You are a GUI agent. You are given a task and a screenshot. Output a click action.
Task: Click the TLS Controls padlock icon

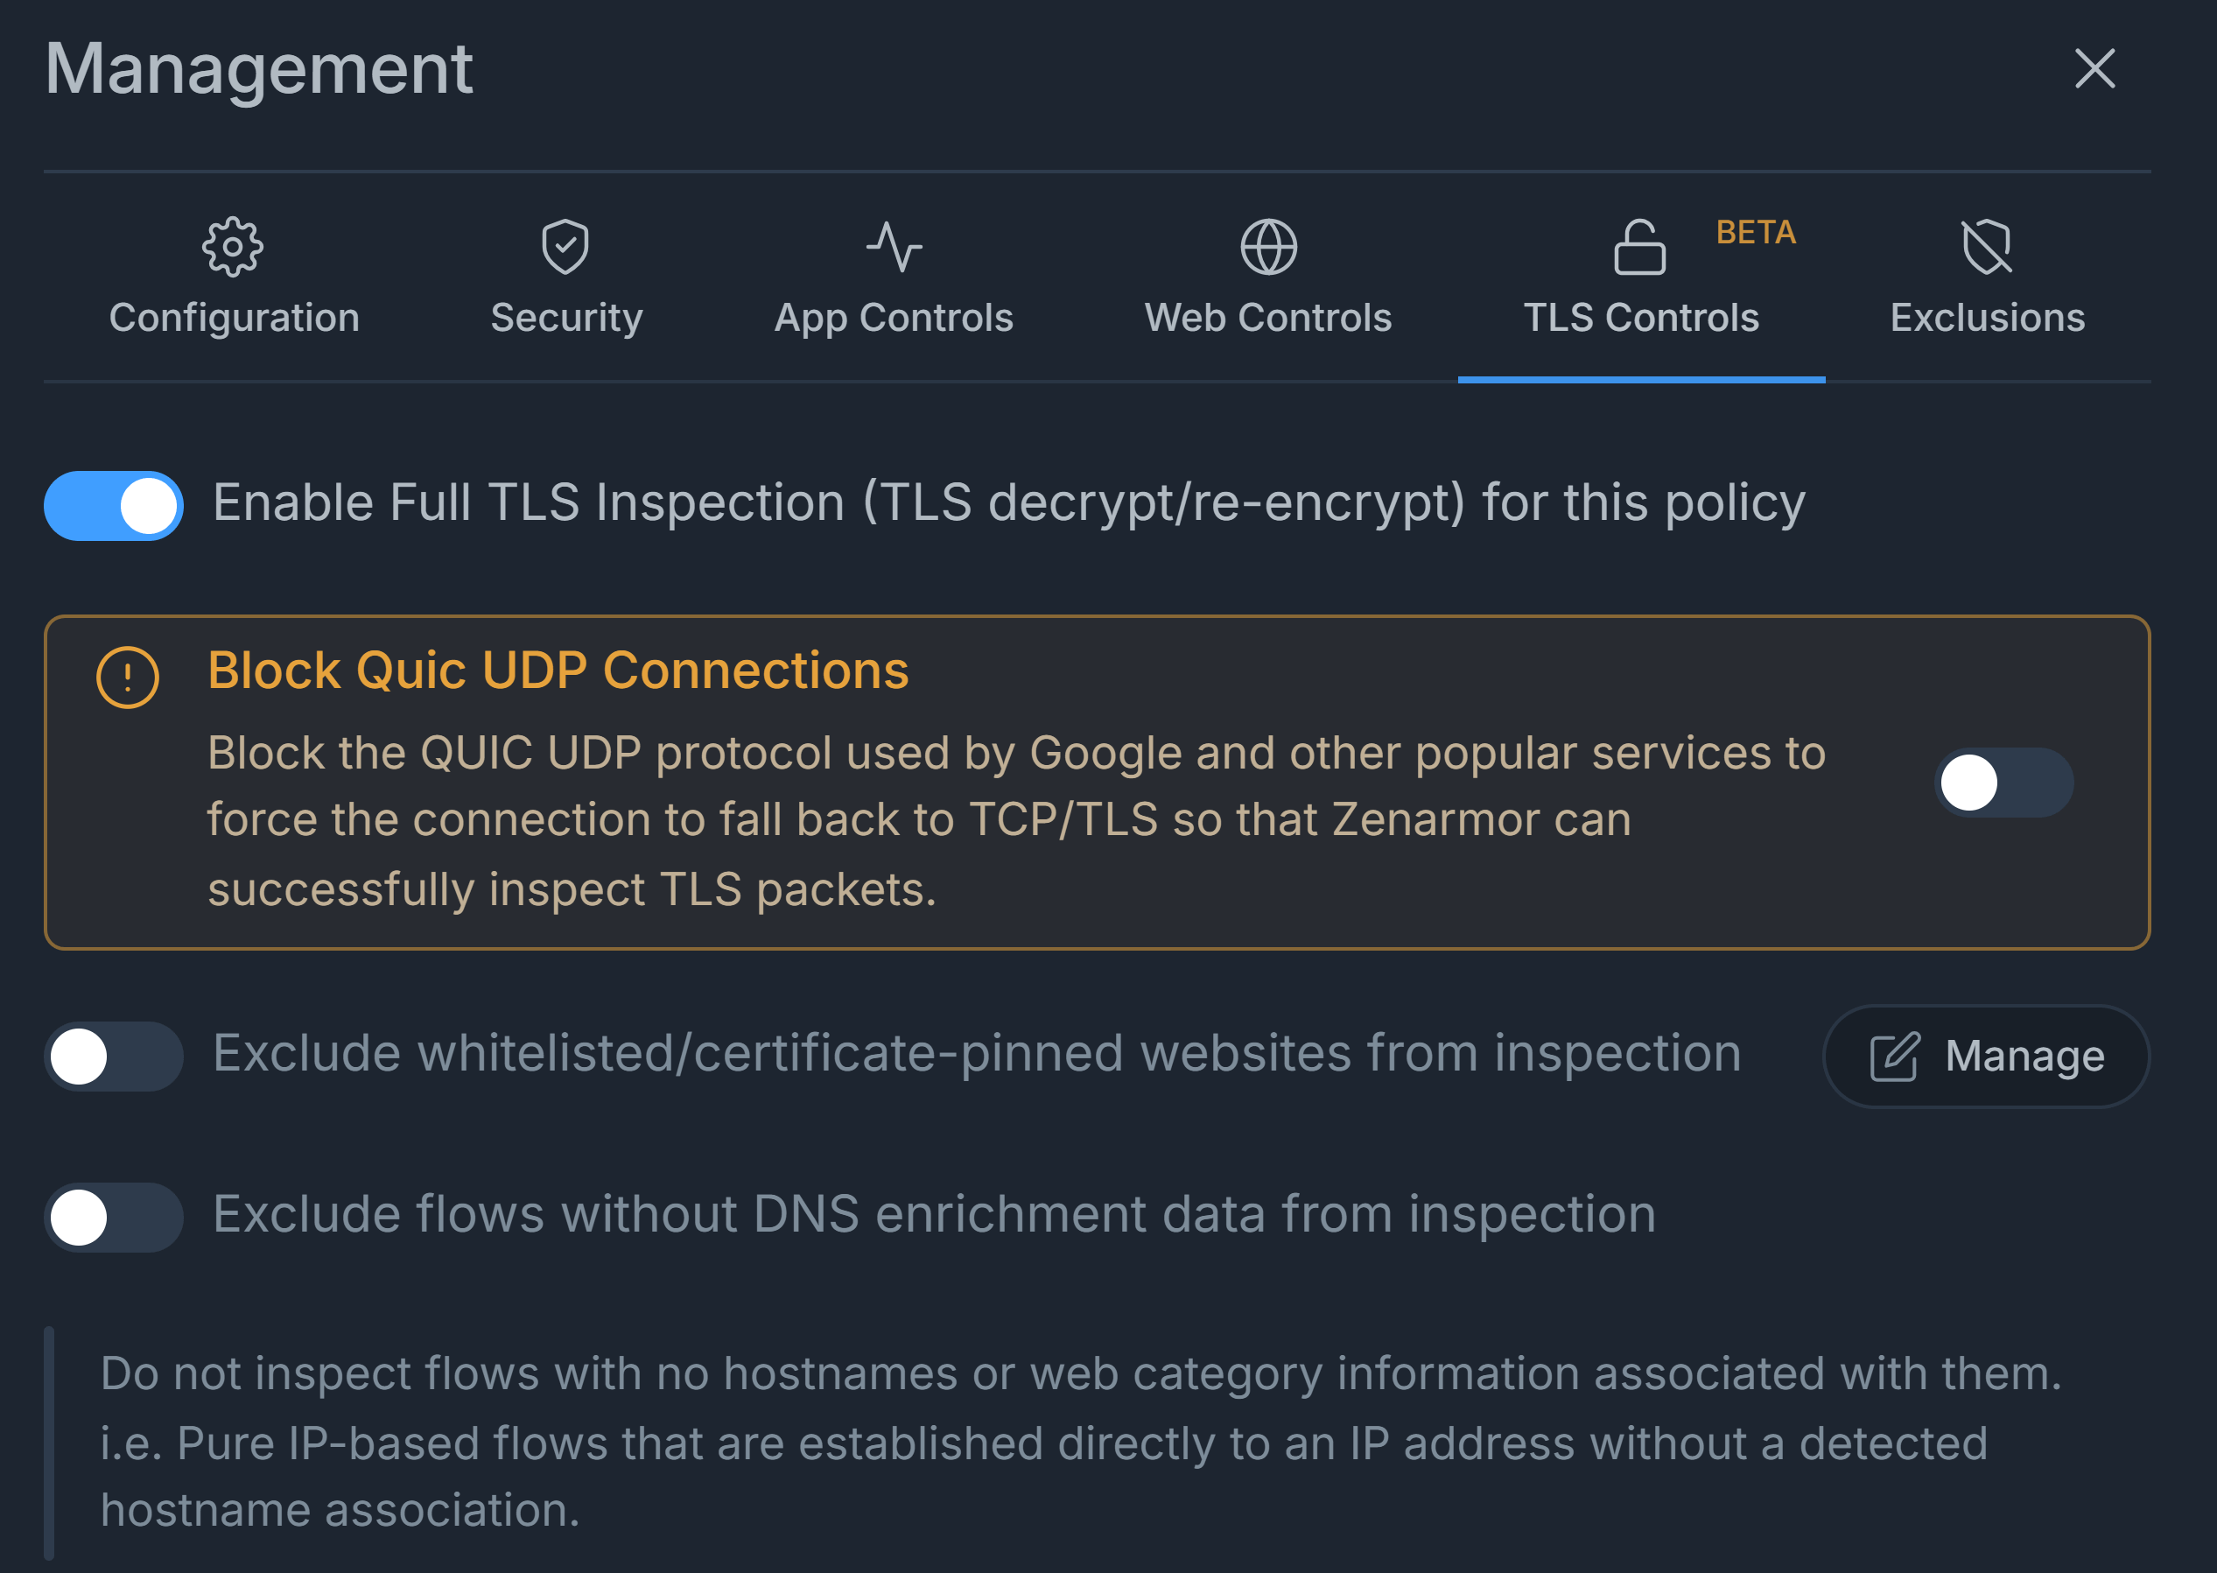[x=1639, y=247]
